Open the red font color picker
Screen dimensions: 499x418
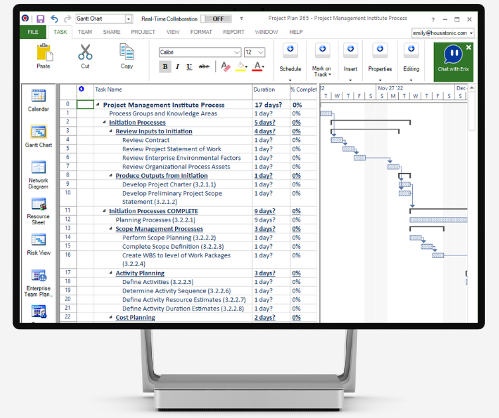(x=258, y=66)
